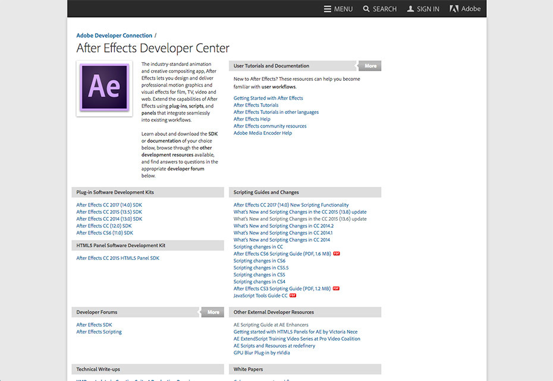The height and width of the screenshot is (381, 553).
Task: Visit After Effects Scripting forum link
Action: click(x=99, y=332)
